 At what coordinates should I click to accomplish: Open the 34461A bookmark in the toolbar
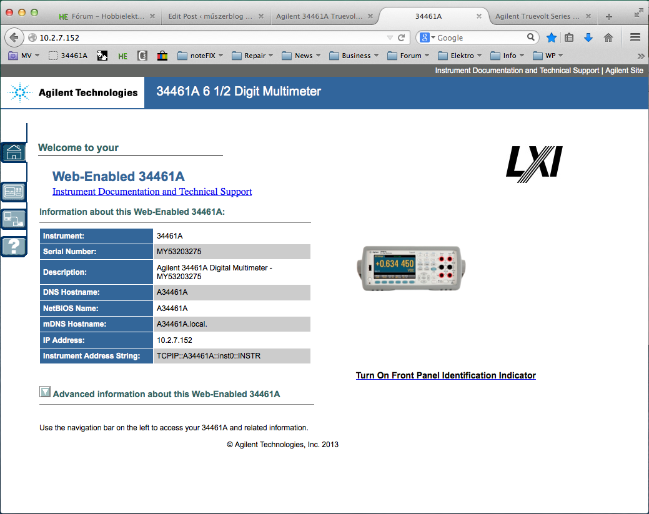tap(68, 56)
